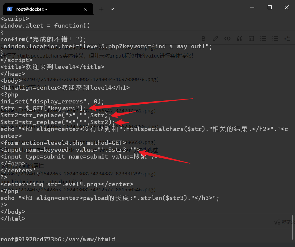Image resolution: width=295 pixels, height=247 pixels.
Task: Insert link in the background editor toolbar
Action: 215,39
